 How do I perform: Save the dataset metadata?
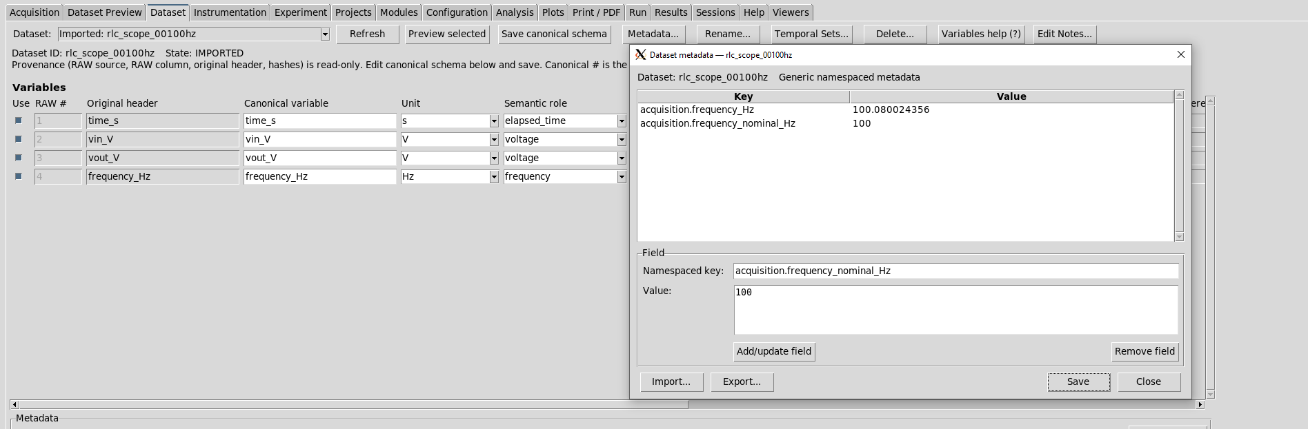click(x=1078, y=381)
